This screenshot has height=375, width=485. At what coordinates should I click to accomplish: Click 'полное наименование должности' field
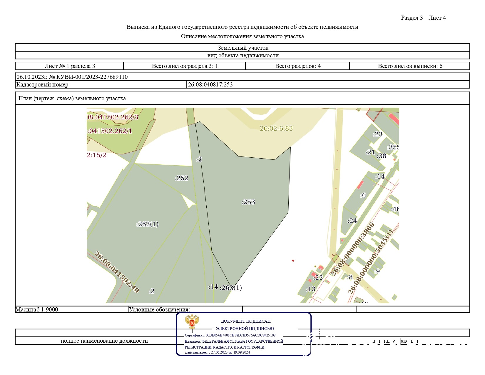[104, 341]
